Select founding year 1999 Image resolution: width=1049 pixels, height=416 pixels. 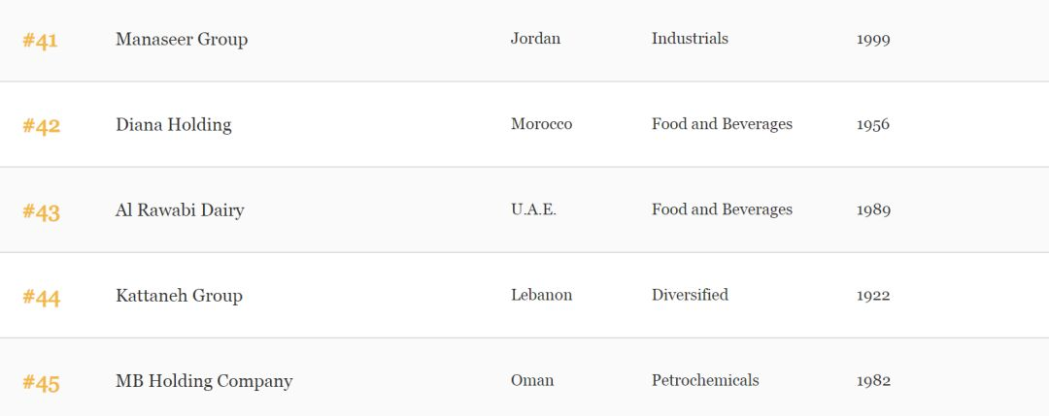click(873, 40)
